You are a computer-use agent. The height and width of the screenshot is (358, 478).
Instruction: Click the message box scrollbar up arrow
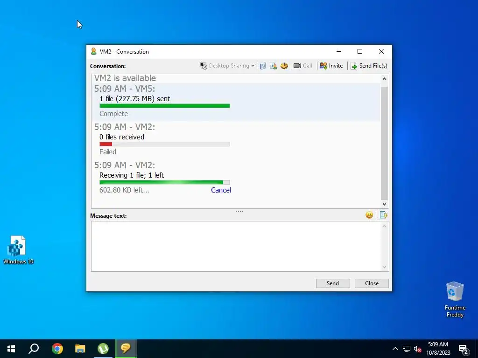pyautogui.click(x=385, y=226)
